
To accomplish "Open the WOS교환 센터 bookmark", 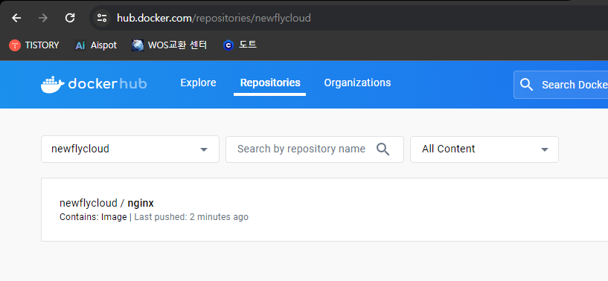I will click(x=169, y=45).
